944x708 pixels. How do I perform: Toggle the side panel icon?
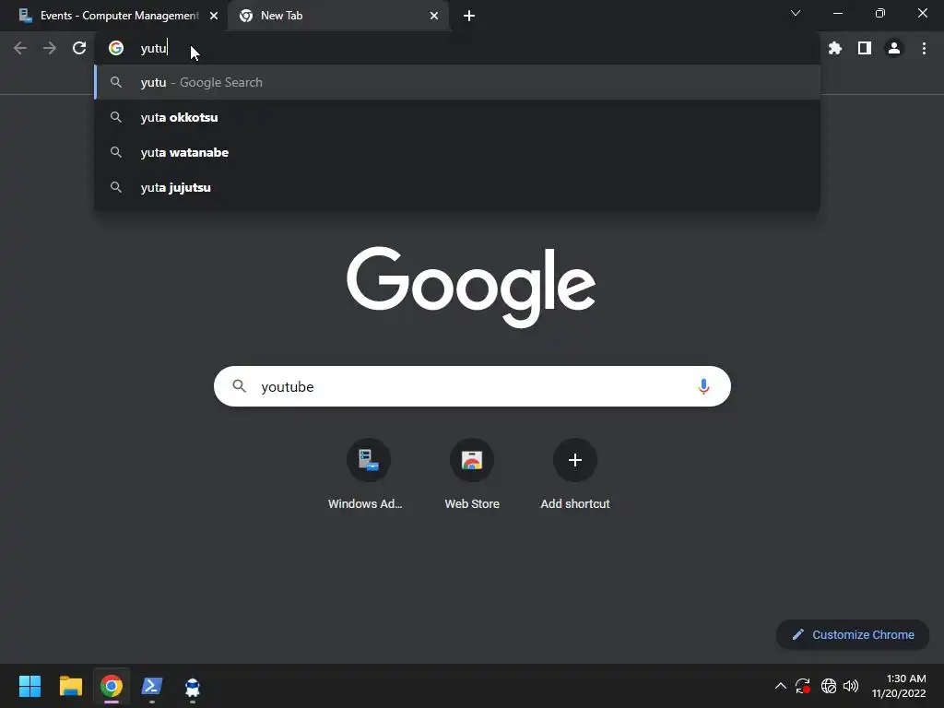pos(865,48)
